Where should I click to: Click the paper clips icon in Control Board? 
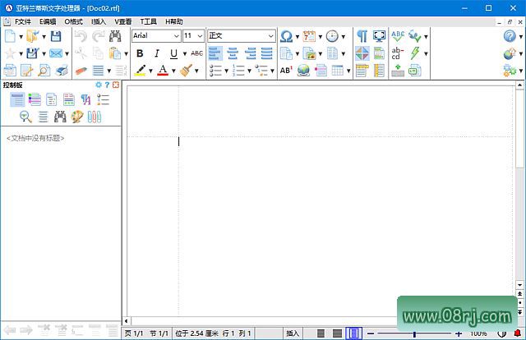tap(95, 117)
